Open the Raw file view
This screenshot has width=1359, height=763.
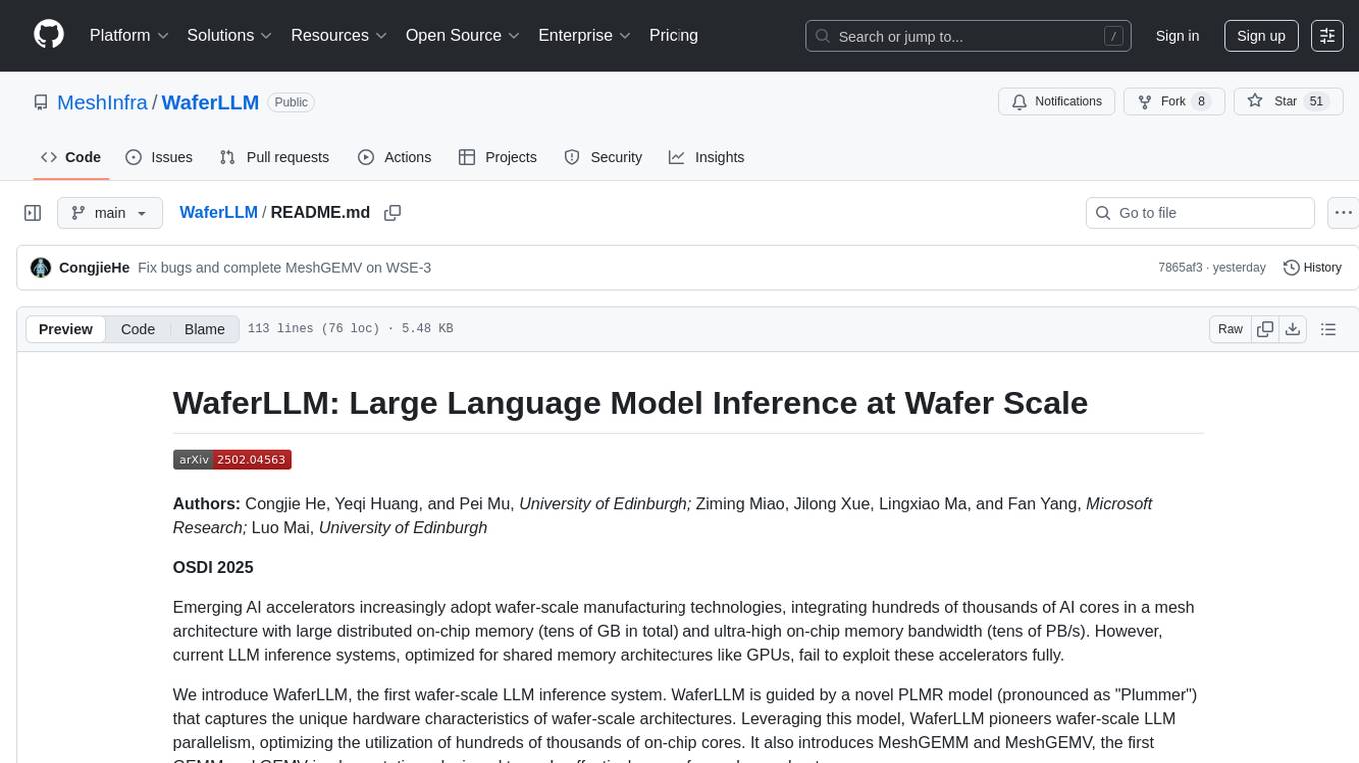(x=1230, y=329)
